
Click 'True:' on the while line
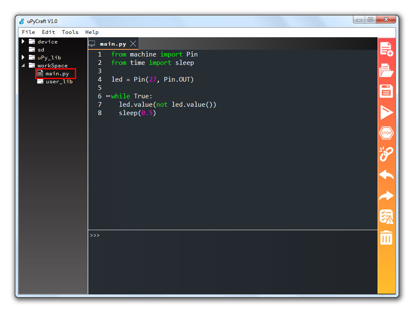click(x=143, y=96)
